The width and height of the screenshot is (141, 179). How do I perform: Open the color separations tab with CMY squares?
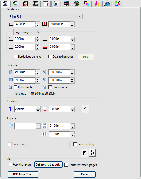pos(87,4)
